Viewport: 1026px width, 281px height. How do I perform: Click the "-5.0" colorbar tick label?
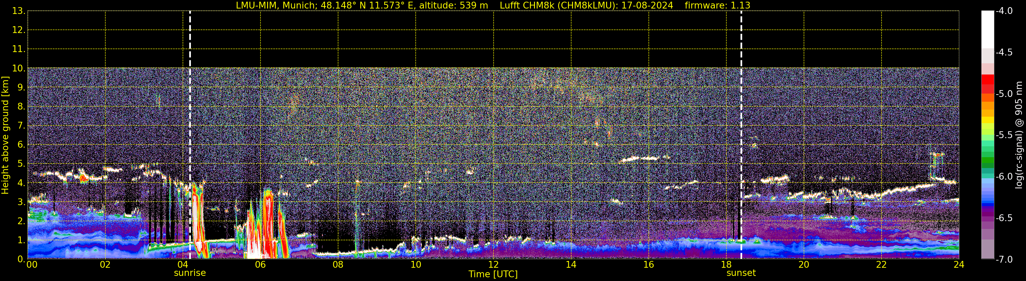[x=1004, y=94]
